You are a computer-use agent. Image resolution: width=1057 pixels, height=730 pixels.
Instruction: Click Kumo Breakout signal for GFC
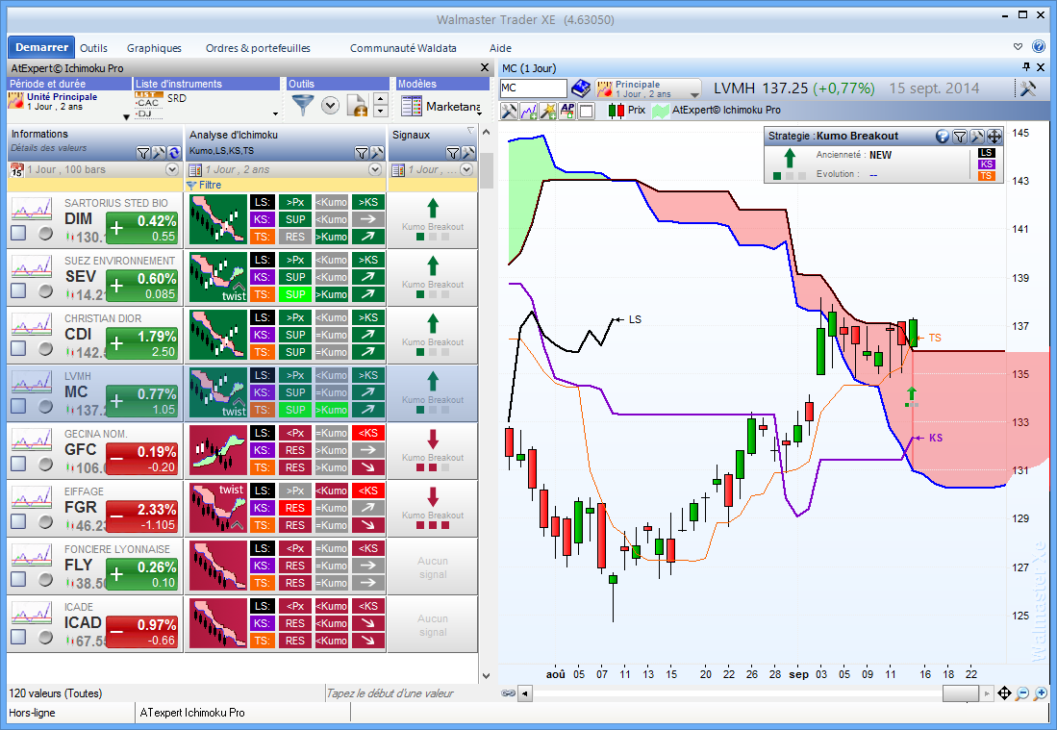point(433,451)
